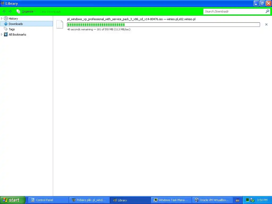Click the download progress bar
This screenshot has width=272, height=204.
[163, 25]
